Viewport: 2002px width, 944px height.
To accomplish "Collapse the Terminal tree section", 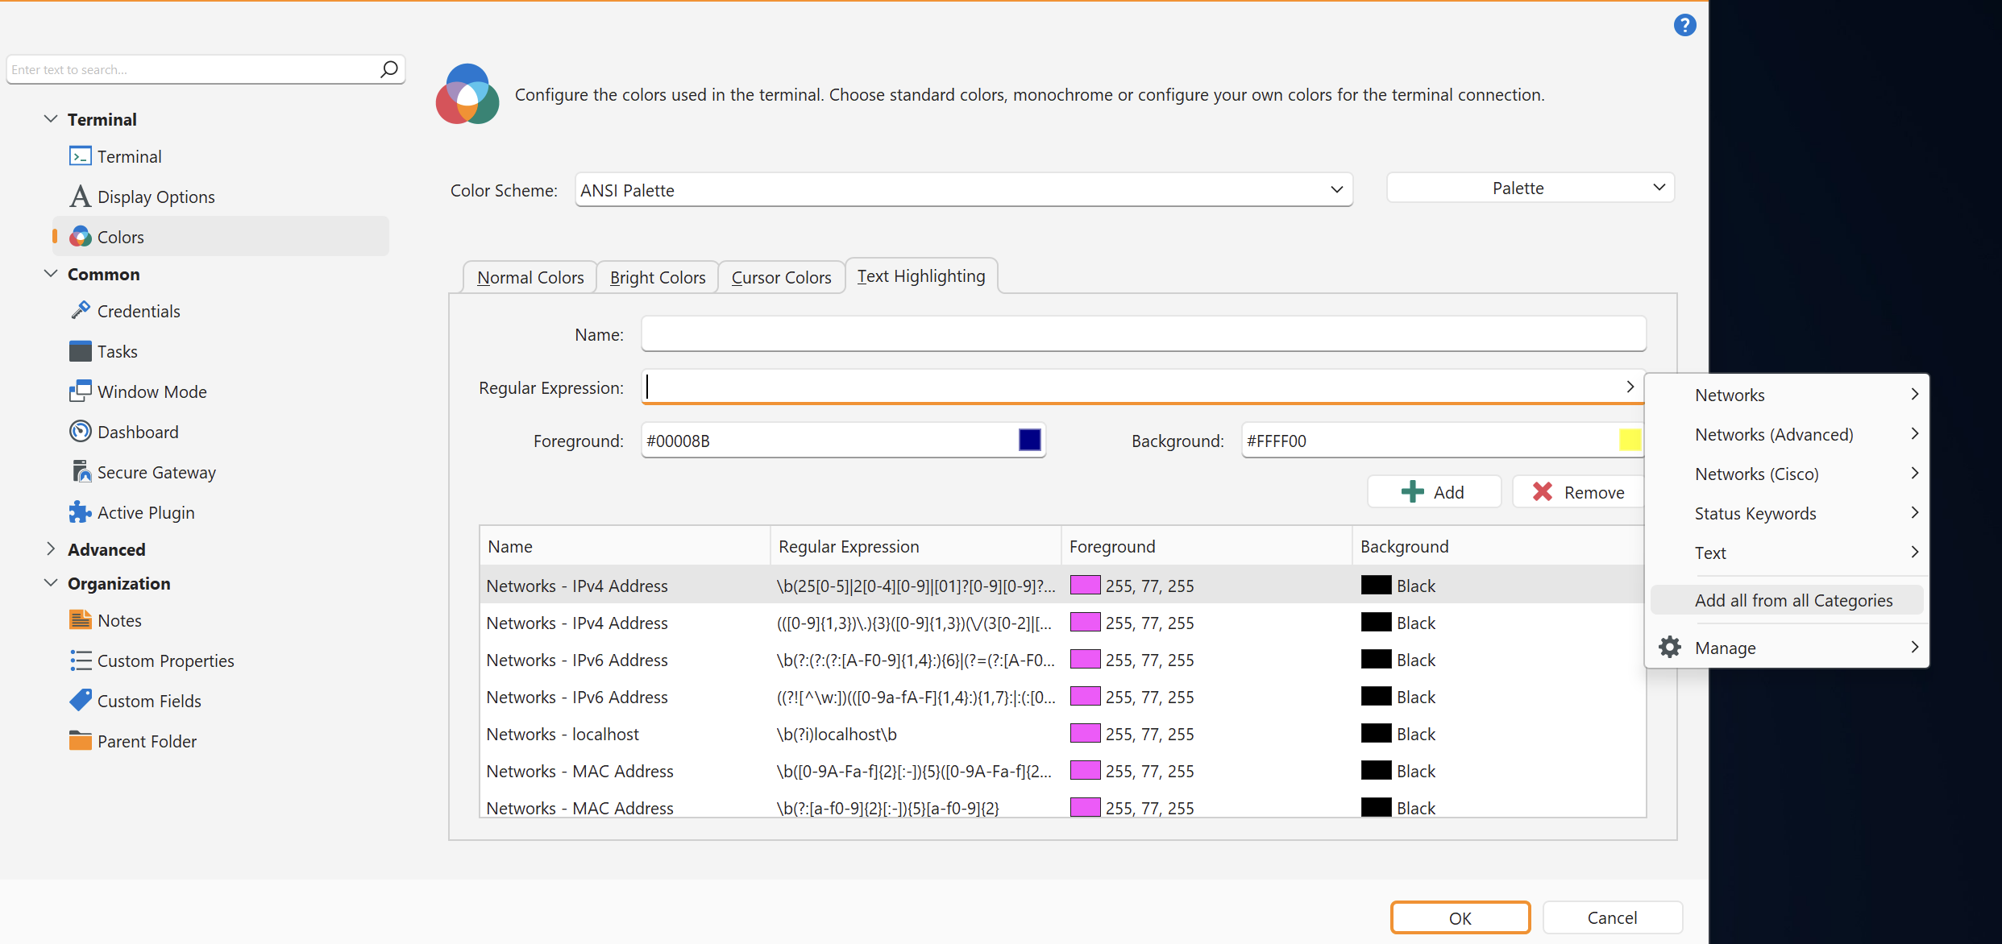I will 51,119.
